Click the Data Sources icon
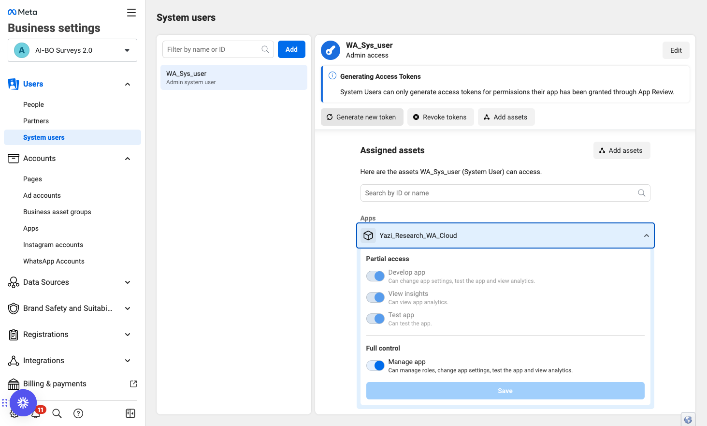Screen dimensions: 707x426 pyautogui.click(x=14, y=282)
